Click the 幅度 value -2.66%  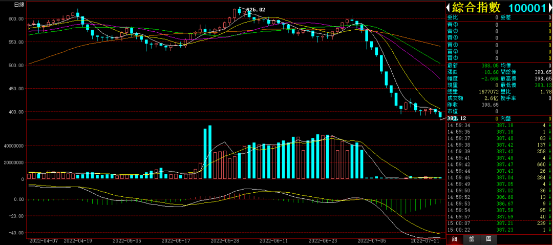(490, 78)
